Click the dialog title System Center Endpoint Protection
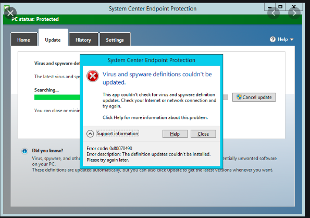310x218 pixels. (x=151, y=60)
